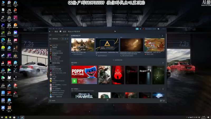Show previous news items with left arrow
Image resolution: width=211 pixels, height=119 pixels.
[x=160, y=36]
